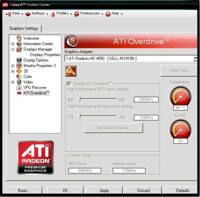Click the Apply button

(x=104, y=190)
